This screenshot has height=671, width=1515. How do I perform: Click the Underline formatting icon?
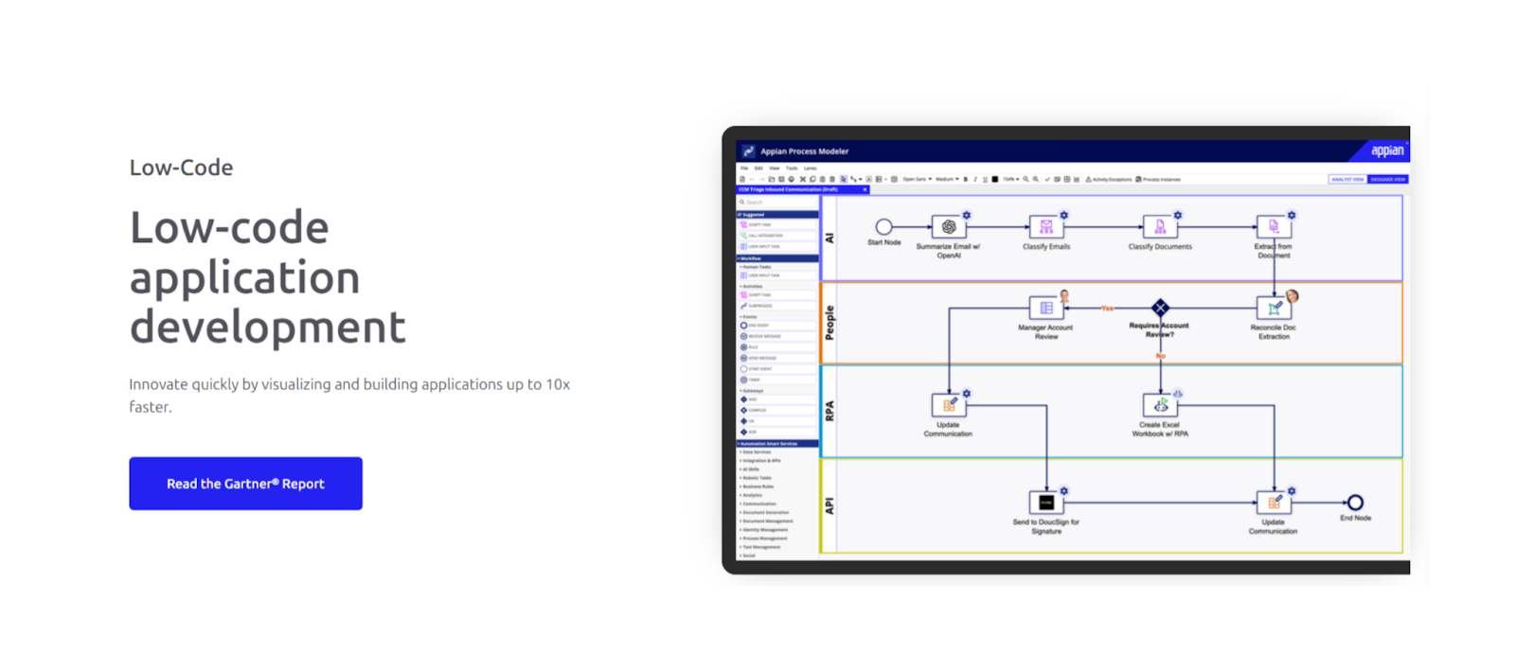pos(985,179)
